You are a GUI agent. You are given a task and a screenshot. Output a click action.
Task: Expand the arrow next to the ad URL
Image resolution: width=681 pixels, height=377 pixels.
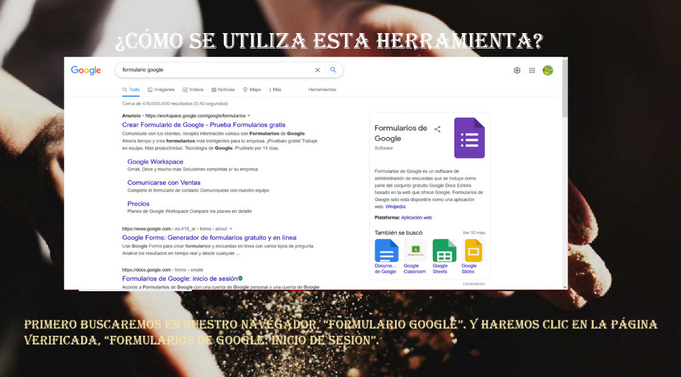coord(249,116)
